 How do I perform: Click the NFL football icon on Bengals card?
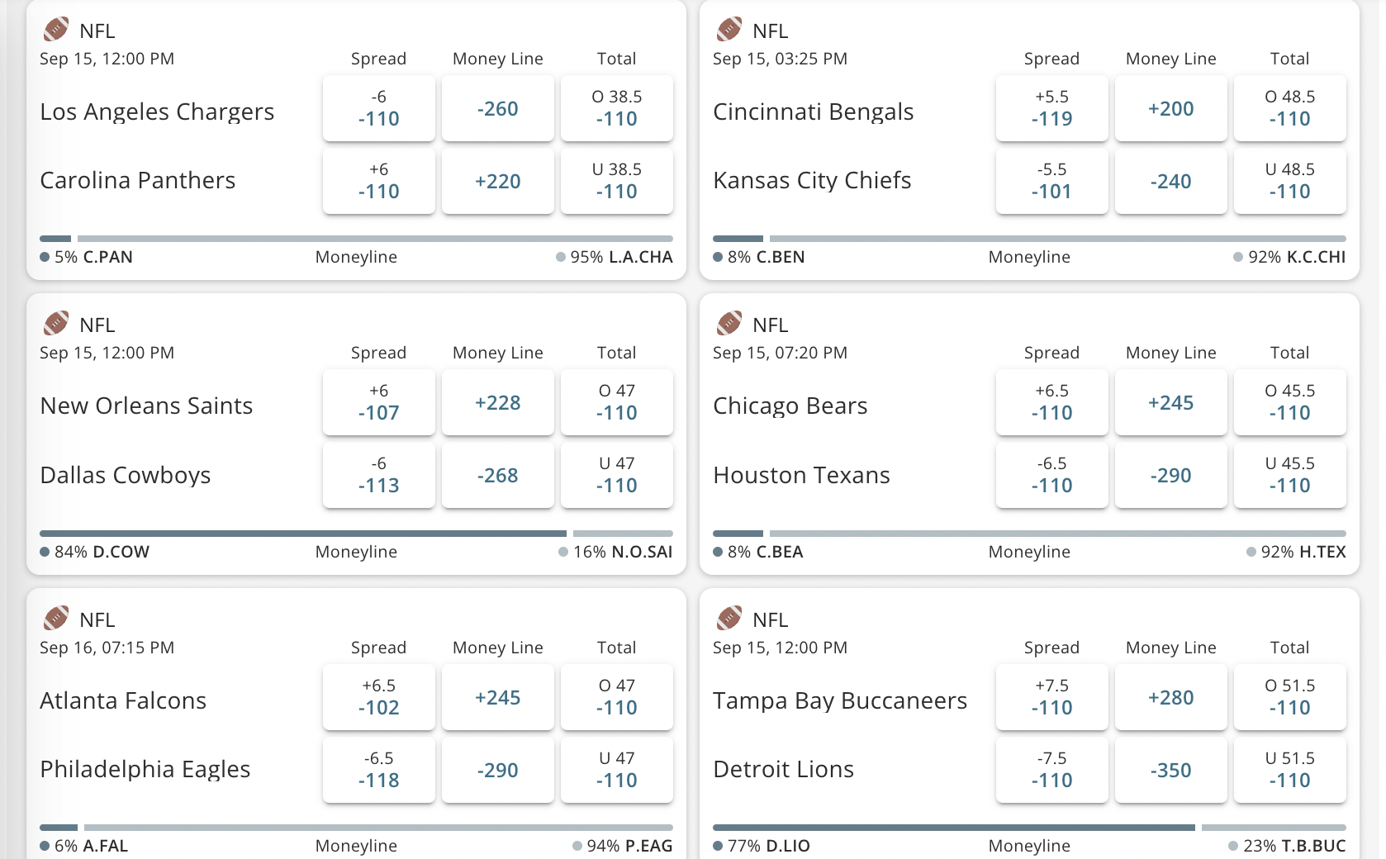pos(729,30)
